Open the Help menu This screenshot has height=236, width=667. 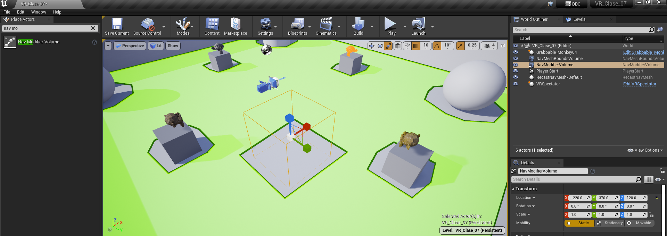pos(57,12)
